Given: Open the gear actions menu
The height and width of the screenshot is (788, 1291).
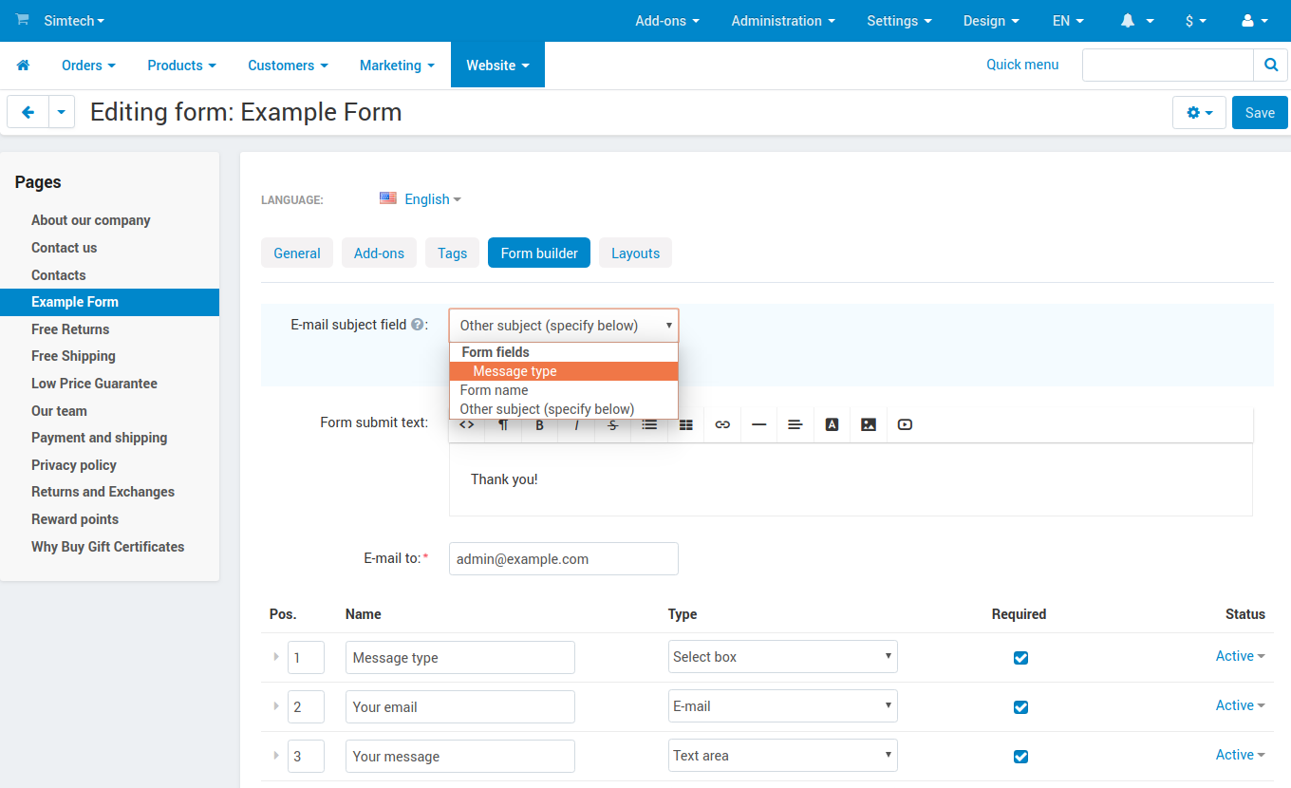Looking at the screenshot, I should (1199, 113).
